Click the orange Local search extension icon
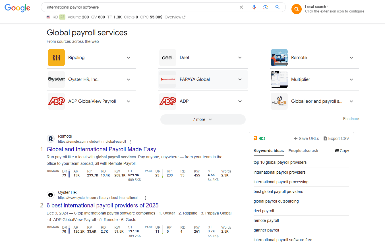Viewport: 385px width, 244px height. click(296, 9)
